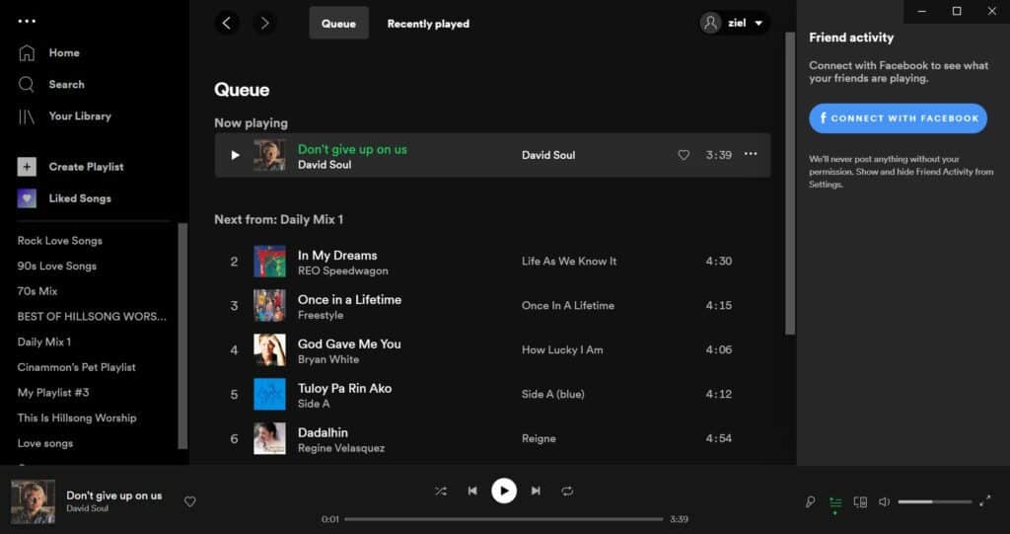This screenshot has height=534, width=1010.
Task: Click the Create Playlist plus icon
Action: 27,167
